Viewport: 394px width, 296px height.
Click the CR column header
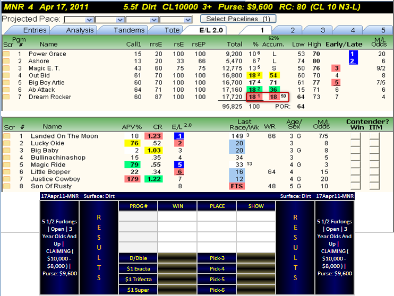tap(158, 127)
